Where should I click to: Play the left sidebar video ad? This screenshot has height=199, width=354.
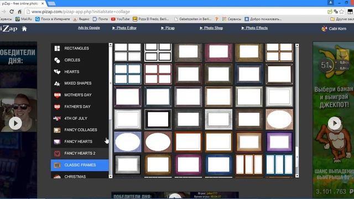pos(15,123)
